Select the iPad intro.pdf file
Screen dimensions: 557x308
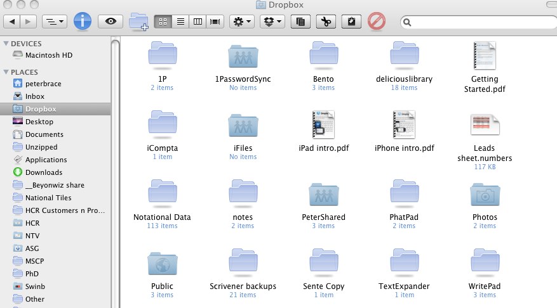[324, 124]
